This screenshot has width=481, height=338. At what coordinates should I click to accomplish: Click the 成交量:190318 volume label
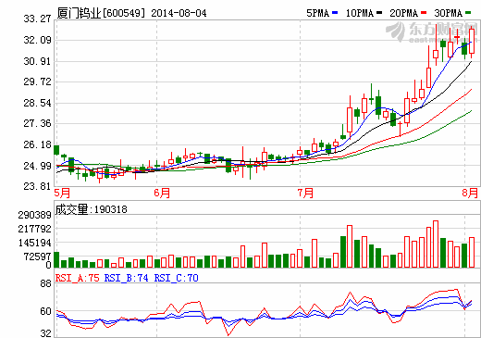point(92,209)
